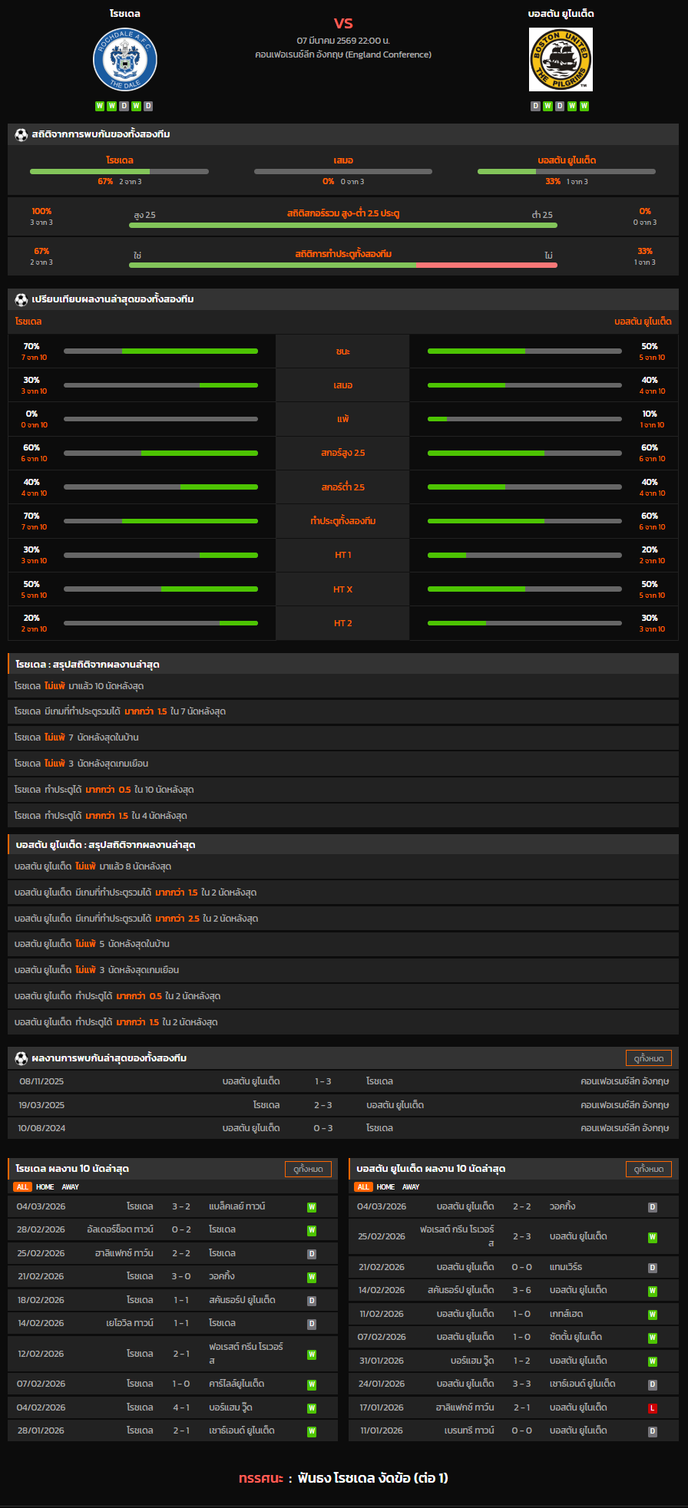Viewport: 688px width, 1508px height.
Task: Click the red L badge in Boston's results
Action: coord(652,1407)
